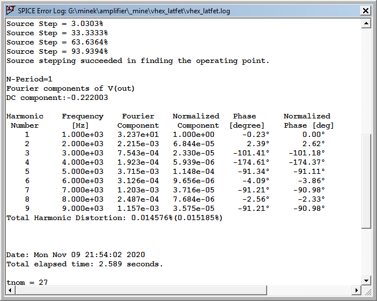Click 'Total elapsed time: 2.589 seconds' line
The height and width of the screenshot is (301, 377).
coord(84,264)
